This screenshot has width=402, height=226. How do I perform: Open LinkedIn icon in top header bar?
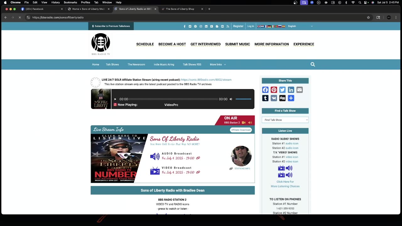click(206, 26)
